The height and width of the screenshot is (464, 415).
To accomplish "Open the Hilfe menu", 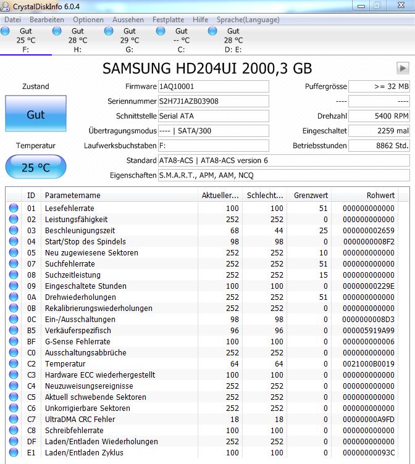I will [200, 20].
